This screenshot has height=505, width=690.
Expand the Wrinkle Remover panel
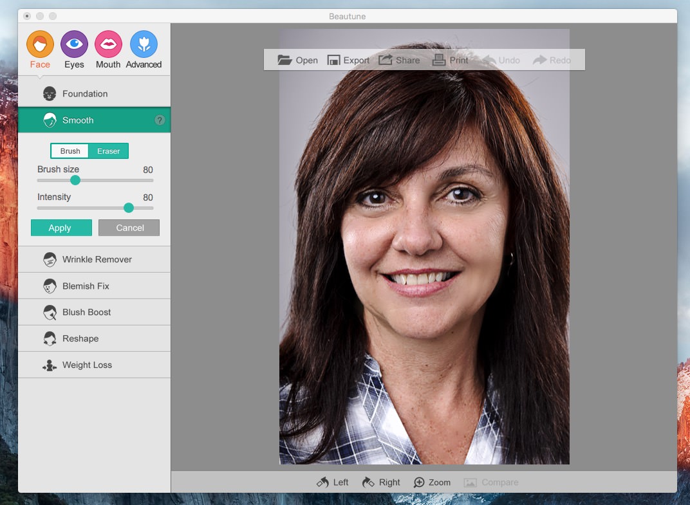click(97, 259)
